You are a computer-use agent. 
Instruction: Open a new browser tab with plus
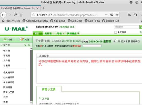tap(44, 8)
